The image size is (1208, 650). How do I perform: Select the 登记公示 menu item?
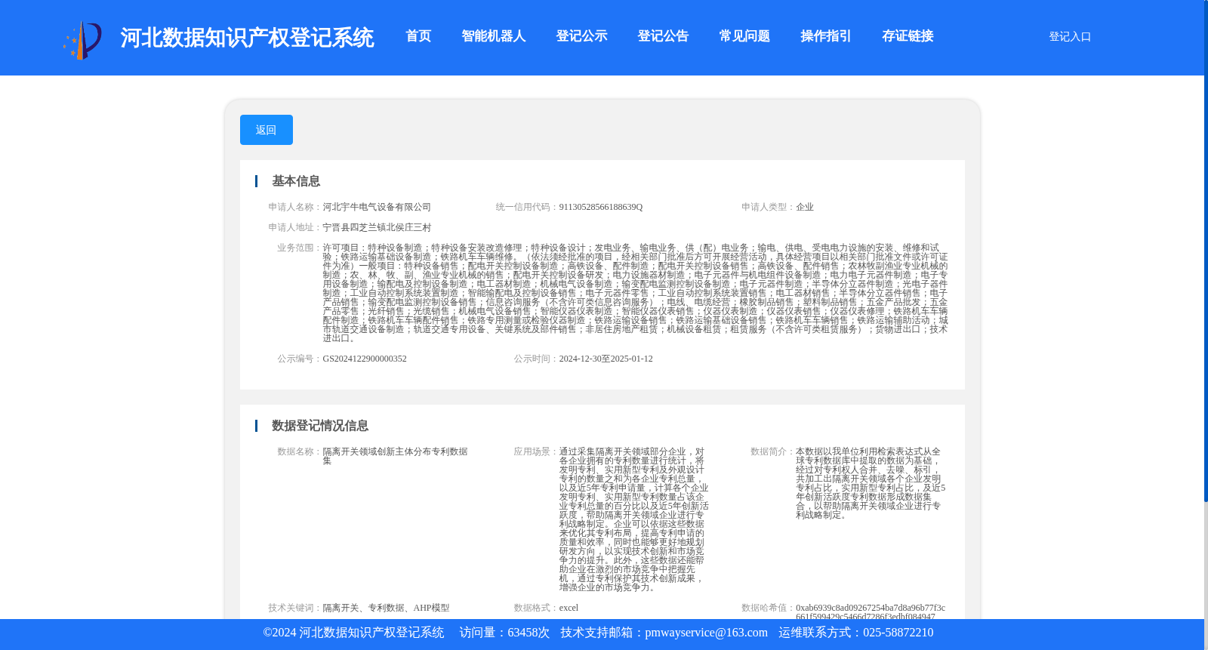581,36
